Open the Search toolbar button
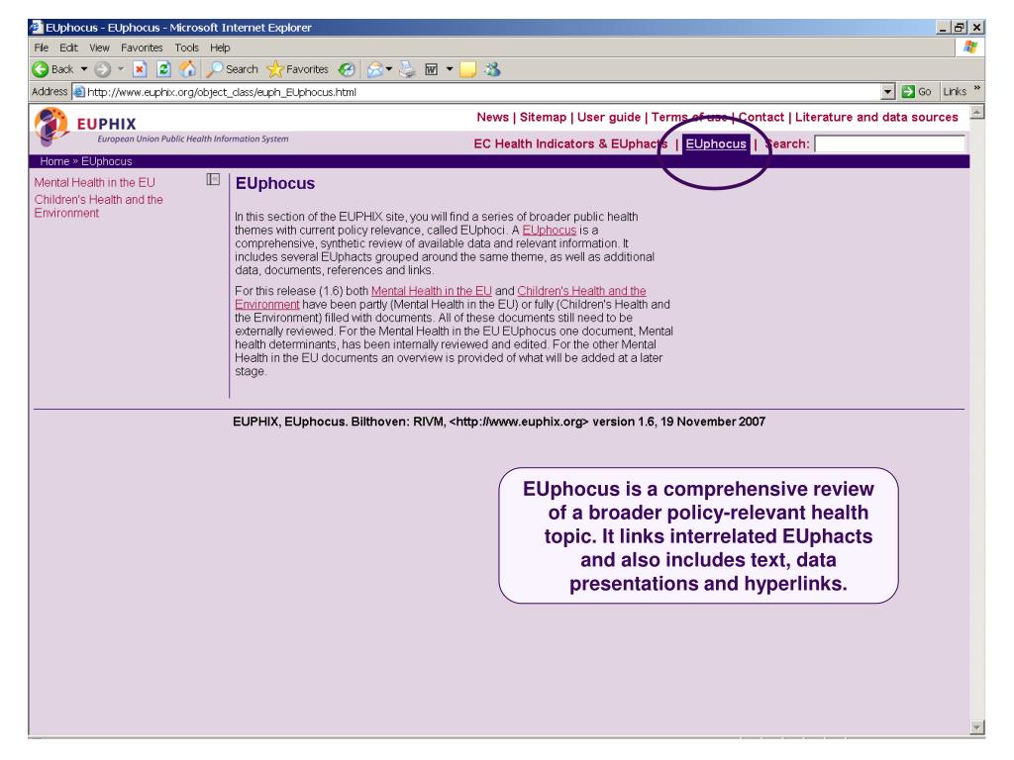1014x760 pixels. [x=233, y=69]
